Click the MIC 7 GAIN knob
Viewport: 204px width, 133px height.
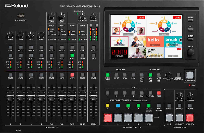[x=62, y=16]
